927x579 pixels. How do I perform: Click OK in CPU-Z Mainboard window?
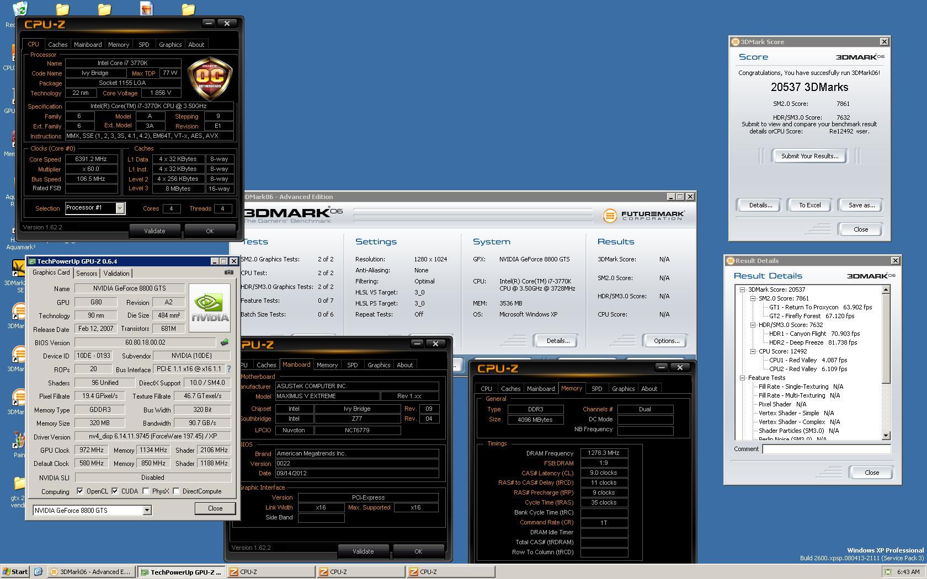[418, 551]
